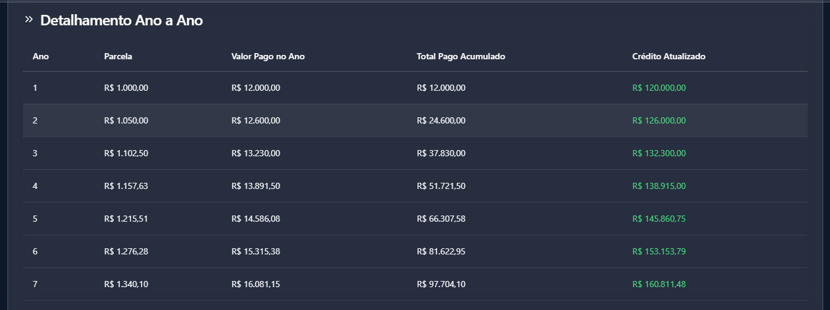Image resolution: width=830 pixels, height=310 pixels.
Task: Click credit value R$ 145.860,75
Action: tap(659, 219)
